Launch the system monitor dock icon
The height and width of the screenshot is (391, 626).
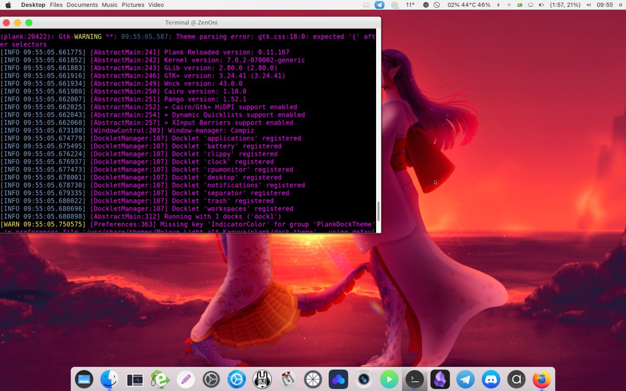135,380
